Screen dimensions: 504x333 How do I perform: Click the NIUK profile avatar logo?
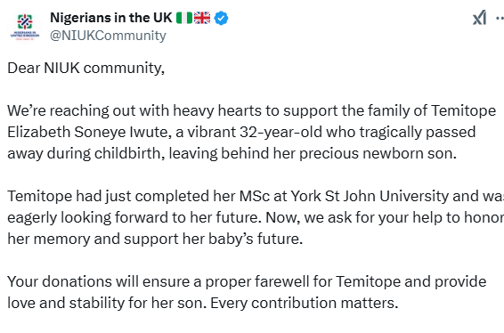coord(25,27)
